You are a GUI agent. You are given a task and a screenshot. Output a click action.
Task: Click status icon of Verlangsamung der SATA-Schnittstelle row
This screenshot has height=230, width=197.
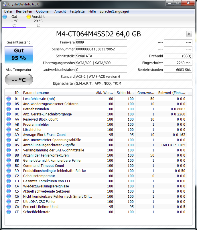pyautogui.click(x=9, y=150)
